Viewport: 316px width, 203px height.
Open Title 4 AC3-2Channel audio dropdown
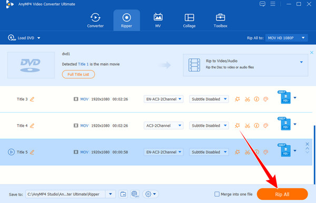point(163,126)
